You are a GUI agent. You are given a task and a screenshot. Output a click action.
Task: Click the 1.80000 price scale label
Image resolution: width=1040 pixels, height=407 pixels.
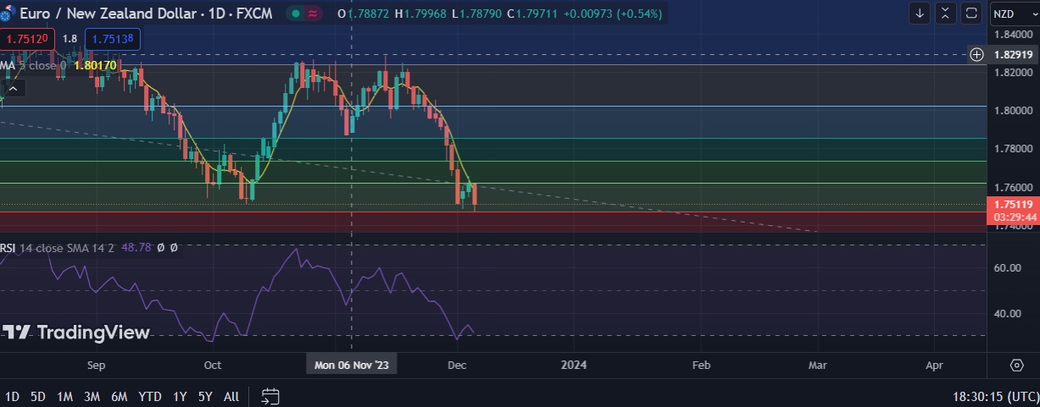pos(1012,111)
